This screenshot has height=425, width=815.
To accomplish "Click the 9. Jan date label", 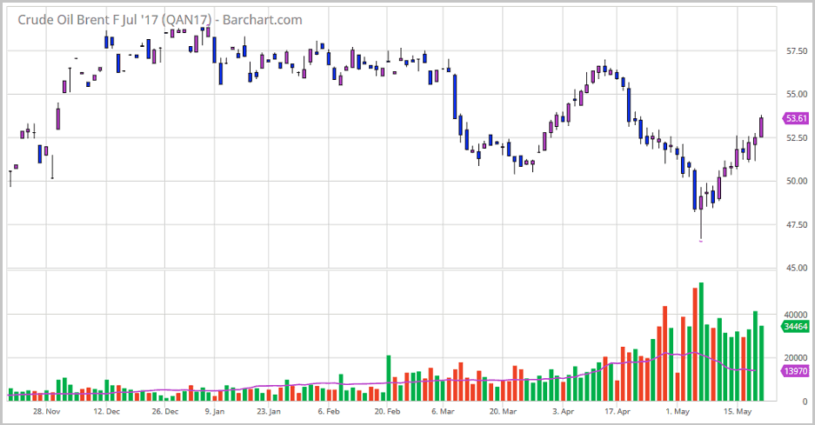I will 215,411.
